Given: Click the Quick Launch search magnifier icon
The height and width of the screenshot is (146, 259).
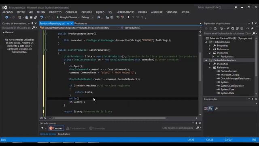Looking at the screenshot, I should pyautogui.click(x=236, y=7).
